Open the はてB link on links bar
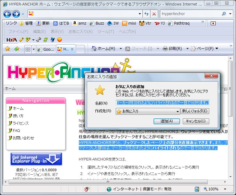The width and height of the screenshot is (236, 195). point(61,23)
